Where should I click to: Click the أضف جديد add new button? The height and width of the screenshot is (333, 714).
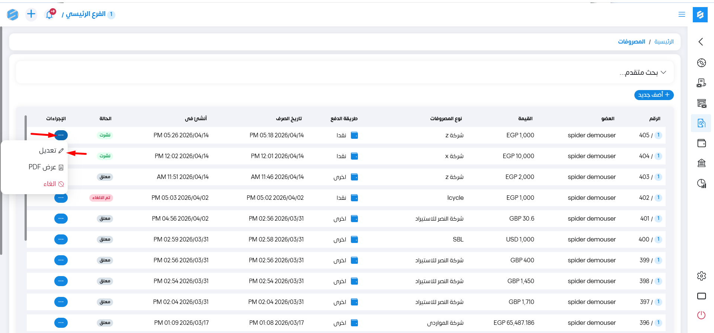click(x=654, y=95)
